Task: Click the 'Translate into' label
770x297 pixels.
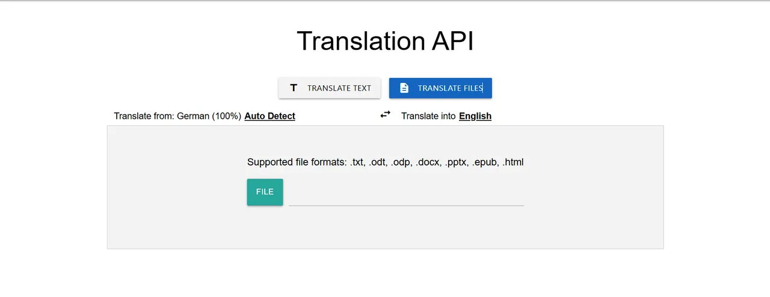Action: 428,116
